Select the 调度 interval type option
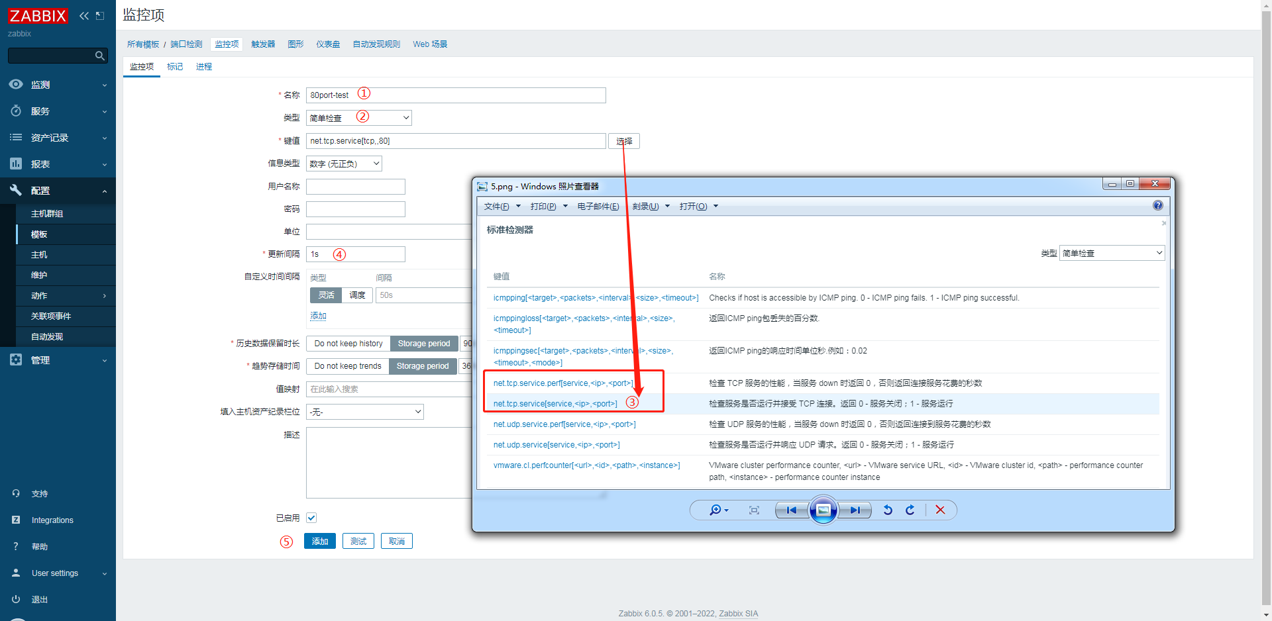 (x=358, y=295)
